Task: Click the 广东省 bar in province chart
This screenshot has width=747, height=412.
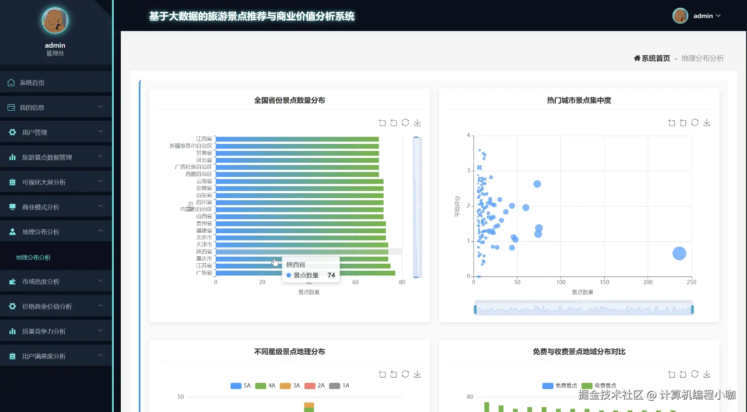Action: (x=305, y=273)
